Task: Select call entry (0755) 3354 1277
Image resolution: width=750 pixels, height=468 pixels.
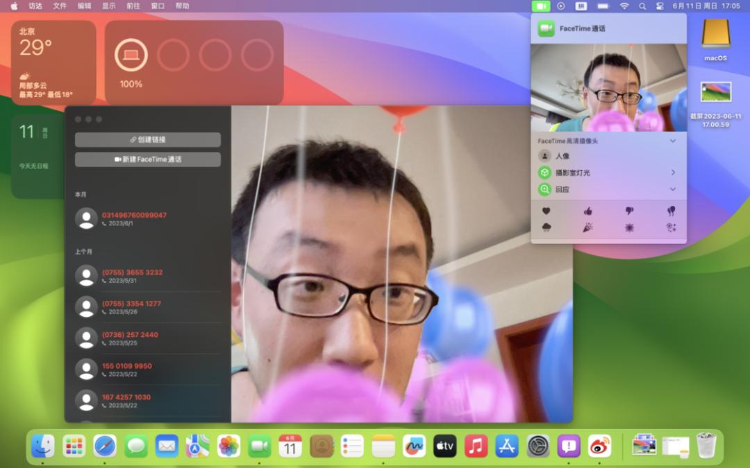Action: click(148, 307)
